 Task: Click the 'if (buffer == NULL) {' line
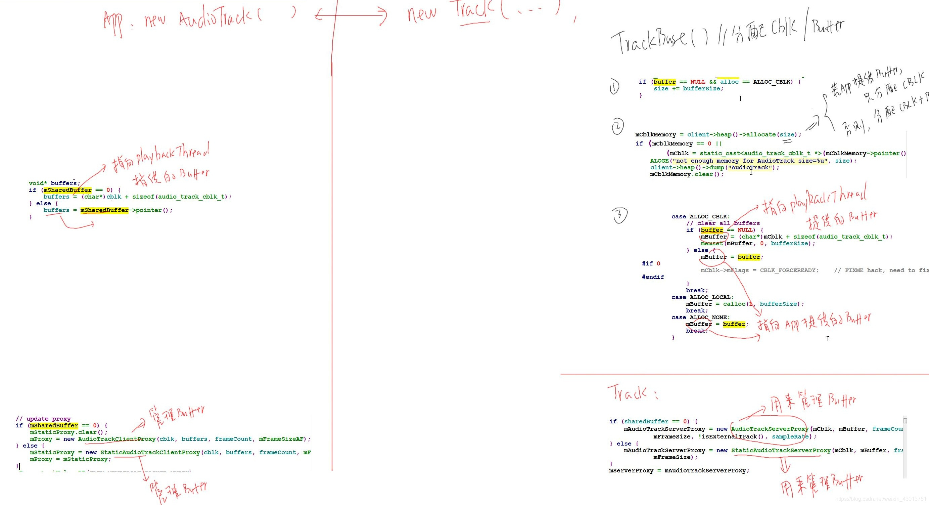725,230
